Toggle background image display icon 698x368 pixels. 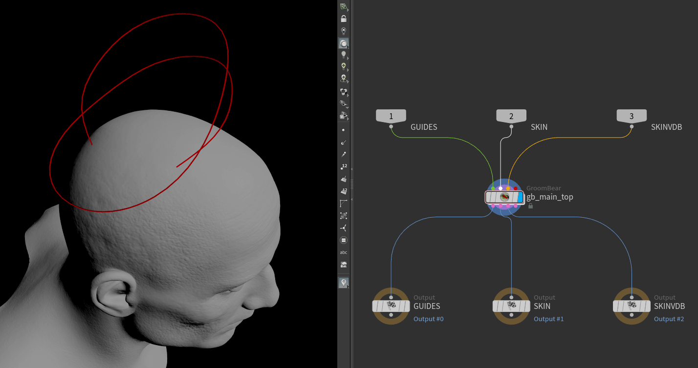tap(344, 265)
